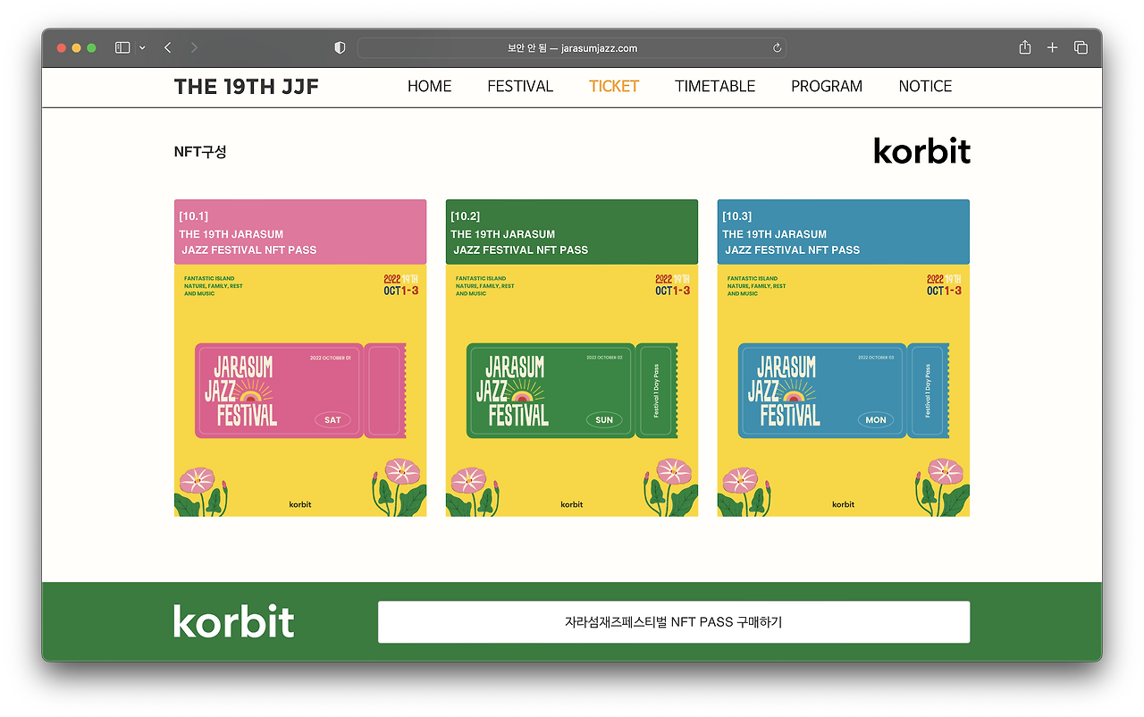Click the SUN day badge on ticket
1144x717 pixels.
604,420
